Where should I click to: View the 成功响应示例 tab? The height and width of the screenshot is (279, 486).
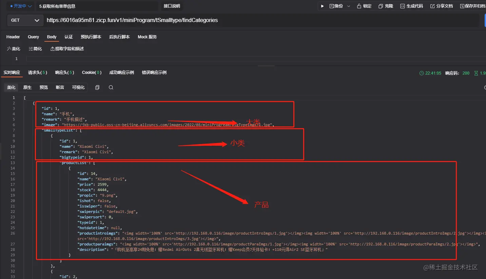coord(121,73)
